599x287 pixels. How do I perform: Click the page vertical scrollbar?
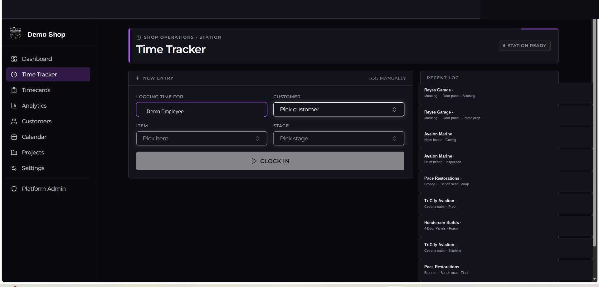click(x=594, y=133)
